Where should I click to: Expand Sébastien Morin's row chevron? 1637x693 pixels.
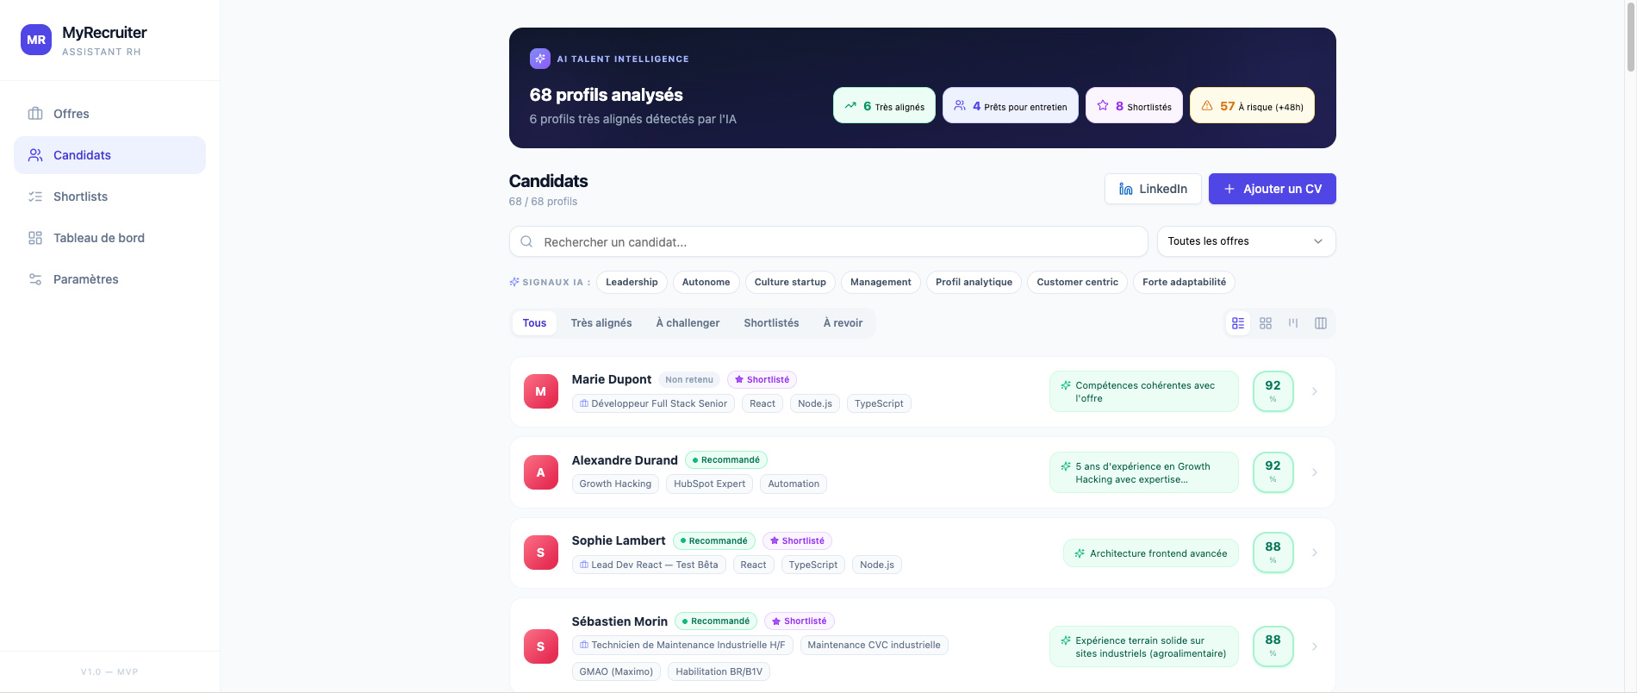pyautogui.click(x=1315, y=646)
